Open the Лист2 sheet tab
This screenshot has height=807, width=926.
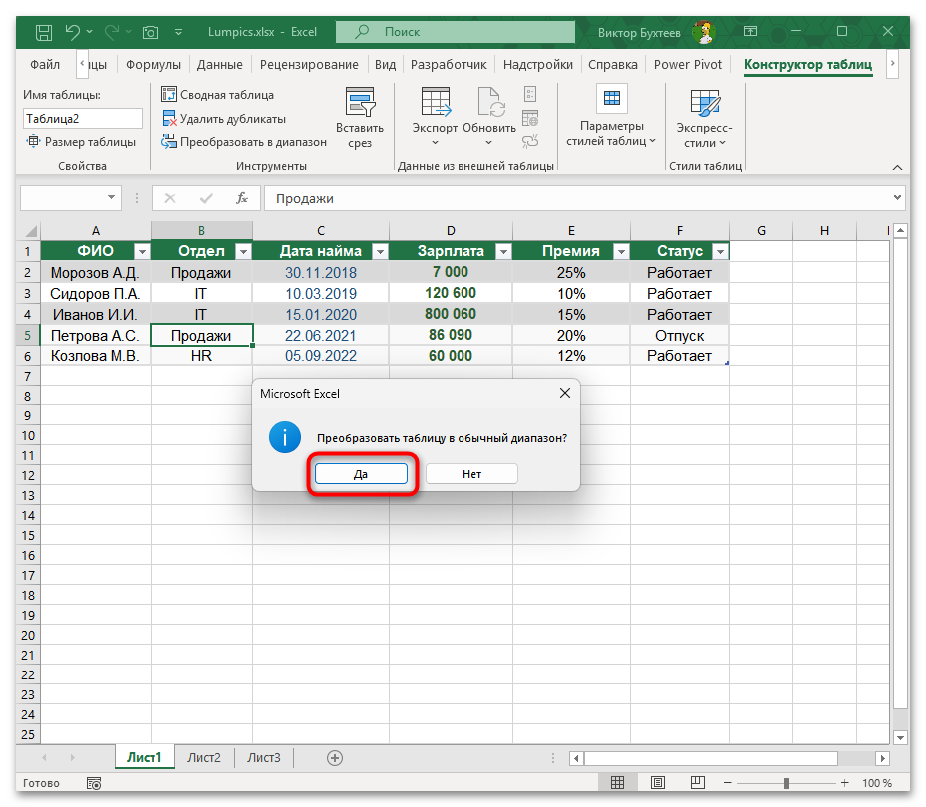point(204,757)
